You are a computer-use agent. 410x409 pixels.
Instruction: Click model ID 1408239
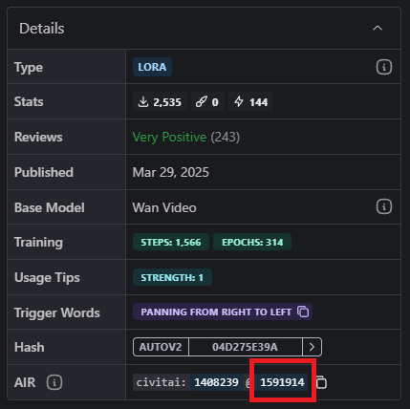pos(216,382)
